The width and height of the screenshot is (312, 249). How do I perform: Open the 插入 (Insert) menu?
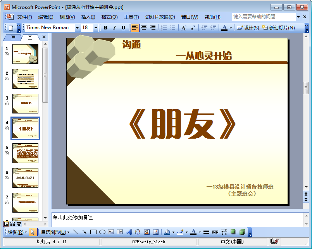point(88,17)
